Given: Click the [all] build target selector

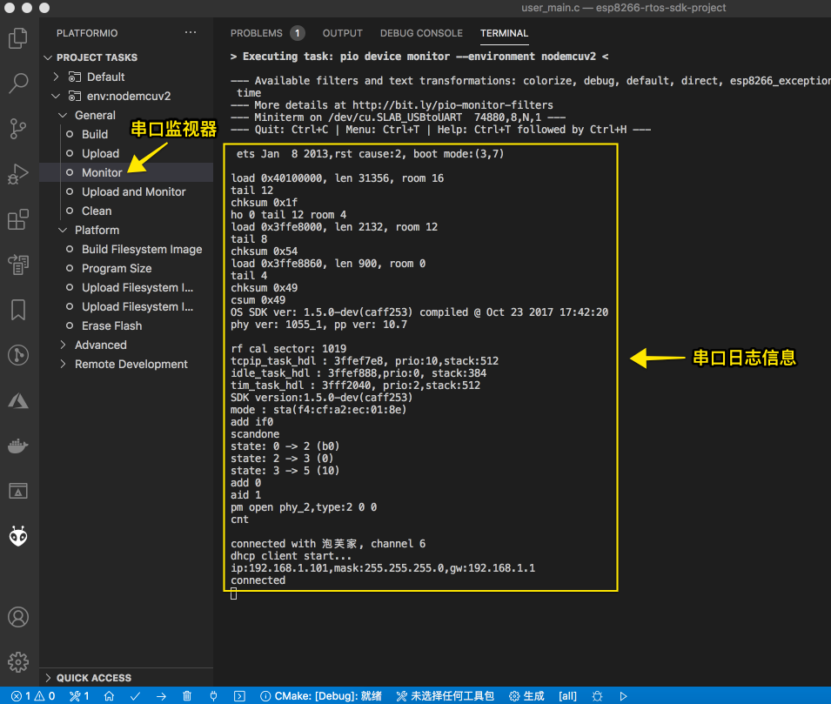Looking at the screenshot, I should tap(567, 696).
